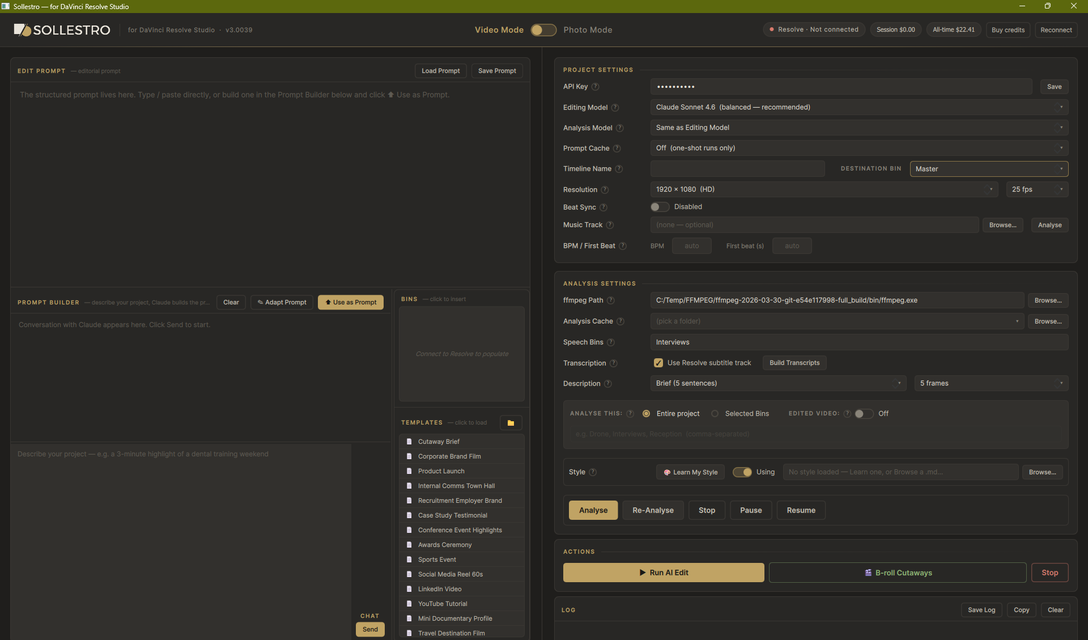Click the help icon next to BPM / First Beat

click(623, 246)
